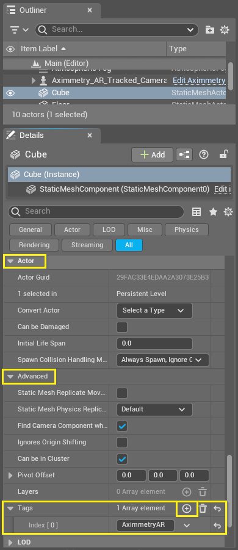Select the Rendering filter tab

34,245
